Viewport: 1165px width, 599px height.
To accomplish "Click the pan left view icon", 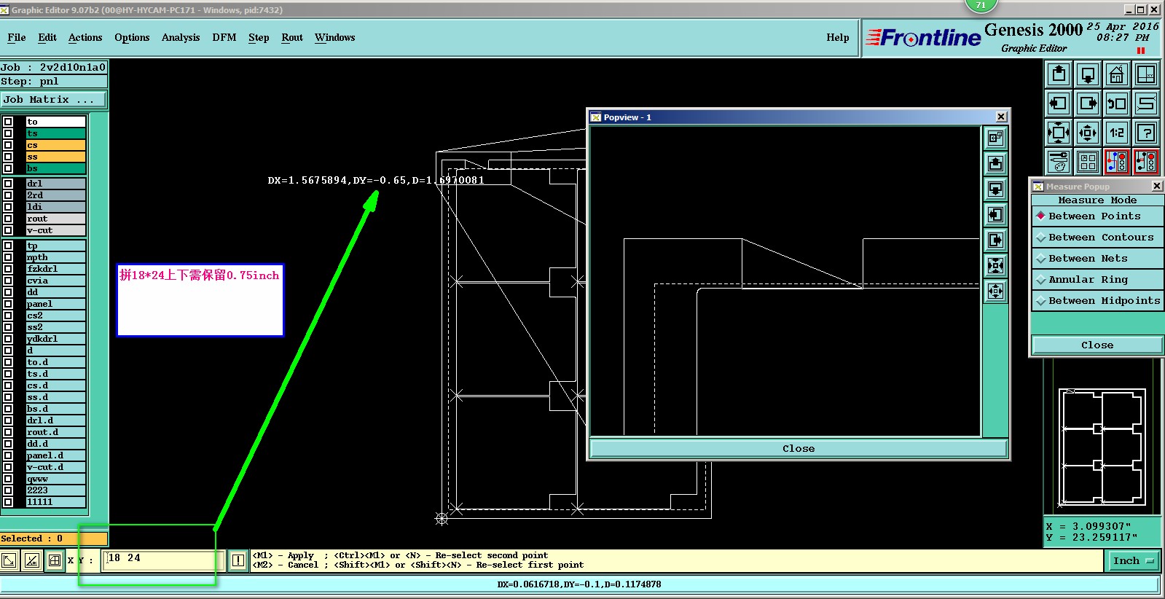I will click(x=1059, y=103).
